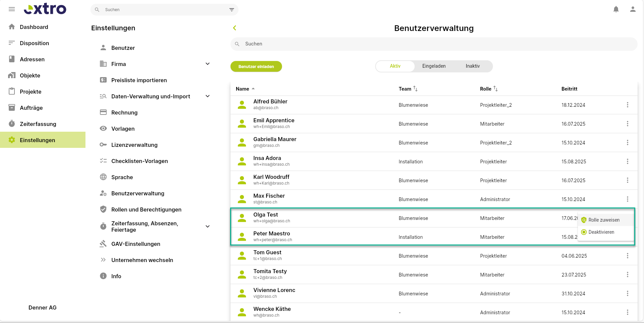Open the user profile icon

633,9
